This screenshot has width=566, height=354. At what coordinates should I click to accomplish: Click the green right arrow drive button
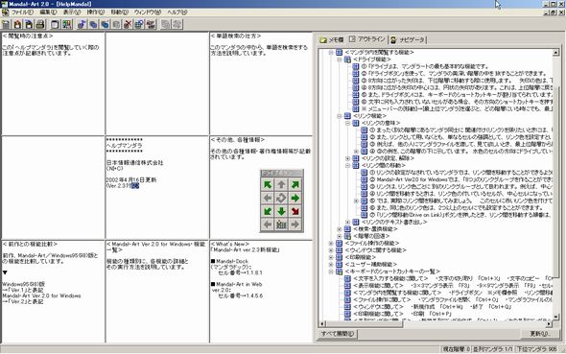(x=295, y=198)
